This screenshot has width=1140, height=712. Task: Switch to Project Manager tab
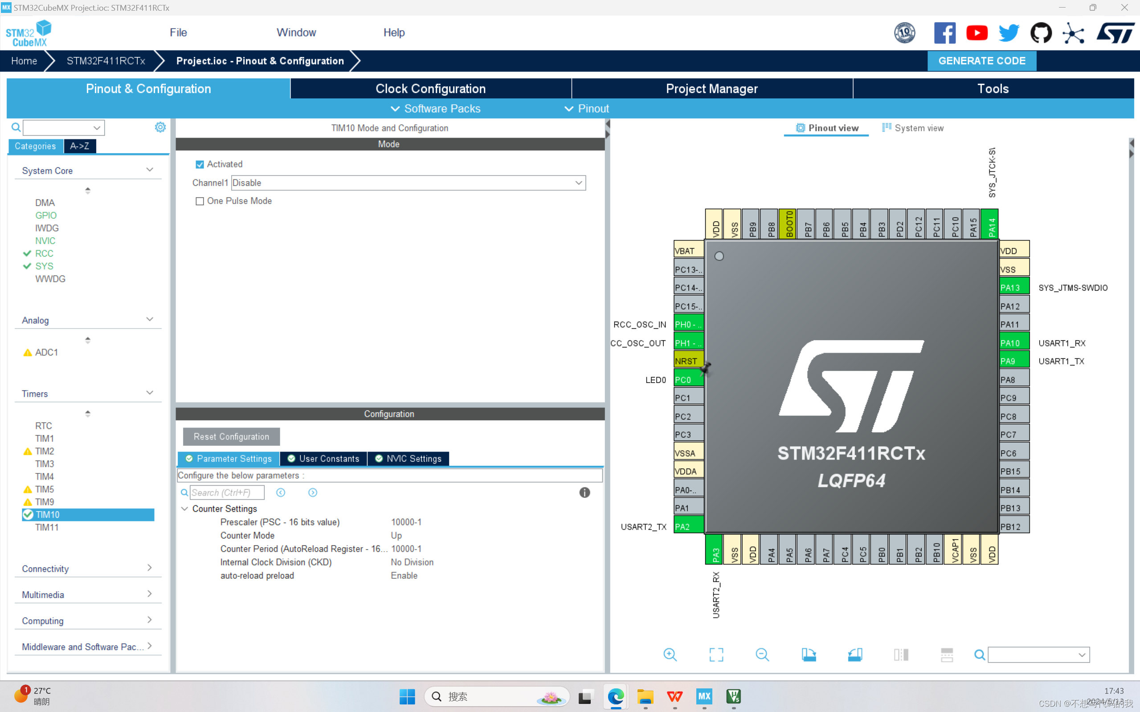pyautogui.click(x=712, y=89)
